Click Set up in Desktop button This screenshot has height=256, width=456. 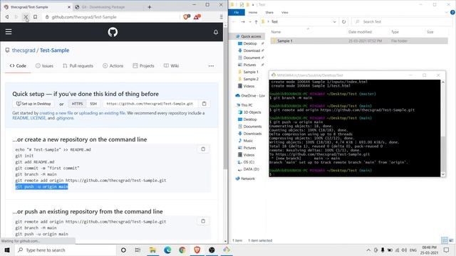click(33, 104)
